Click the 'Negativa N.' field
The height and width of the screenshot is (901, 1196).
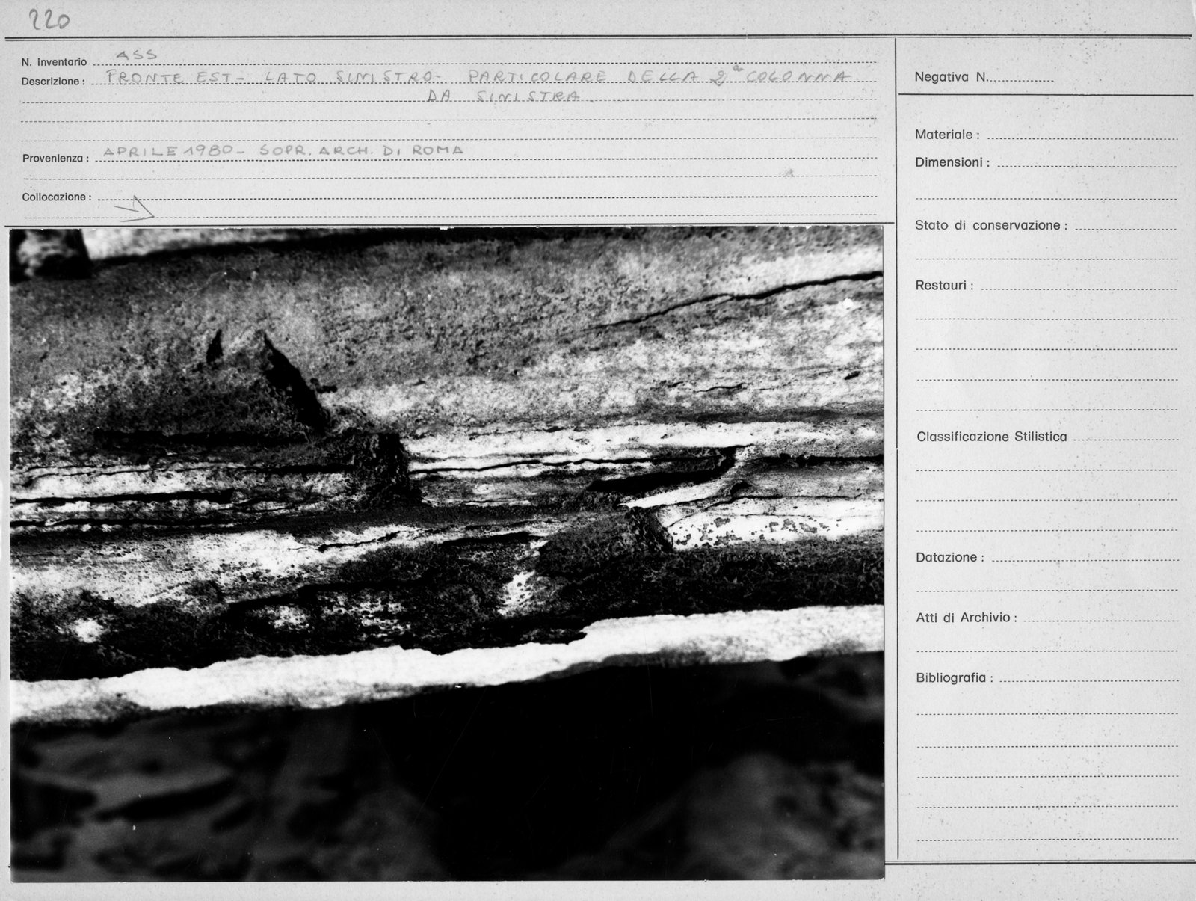click(984, 77)
